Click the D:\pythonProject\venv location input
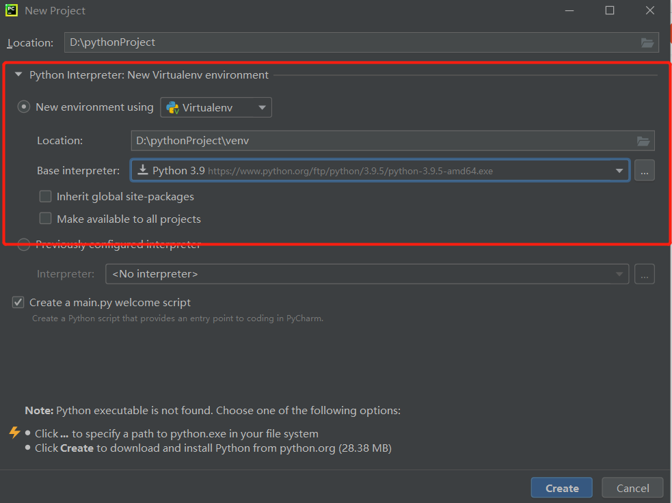 click(x=392, y=141)
